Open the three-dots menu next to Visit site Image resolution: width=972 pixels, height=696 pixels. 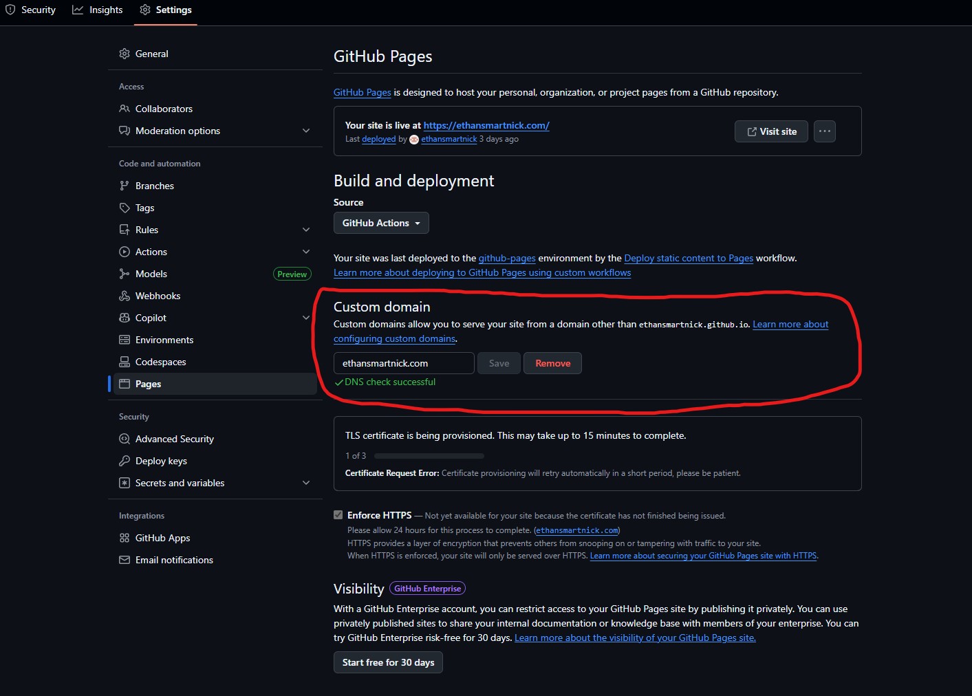(x=825, y=131)
